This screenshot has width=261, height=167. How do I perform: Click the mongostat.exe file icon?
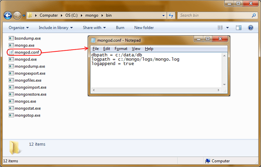11,108
